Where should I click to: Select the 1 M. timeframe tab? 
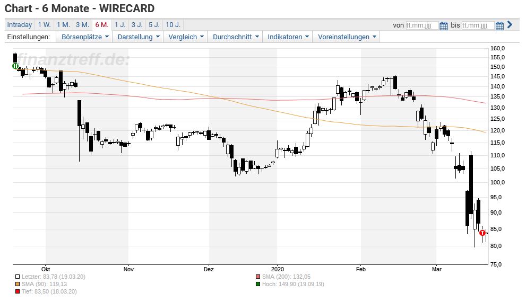pyautogui.click(x=63, y=25)
